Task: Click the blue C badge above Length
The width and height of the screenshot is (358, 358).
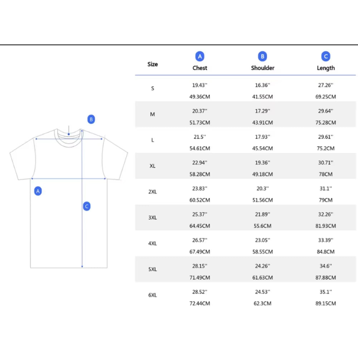Action: (x=326, y=56)
